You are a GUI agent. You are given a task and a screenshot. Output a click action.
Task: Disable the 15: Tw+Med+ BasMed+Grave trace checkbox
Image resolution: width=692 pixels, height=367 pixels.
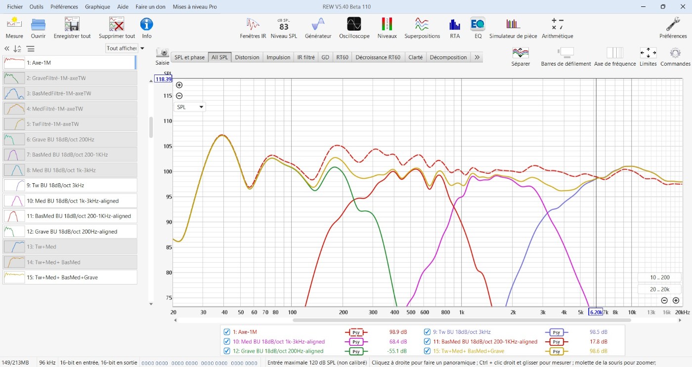click(427, 351)
